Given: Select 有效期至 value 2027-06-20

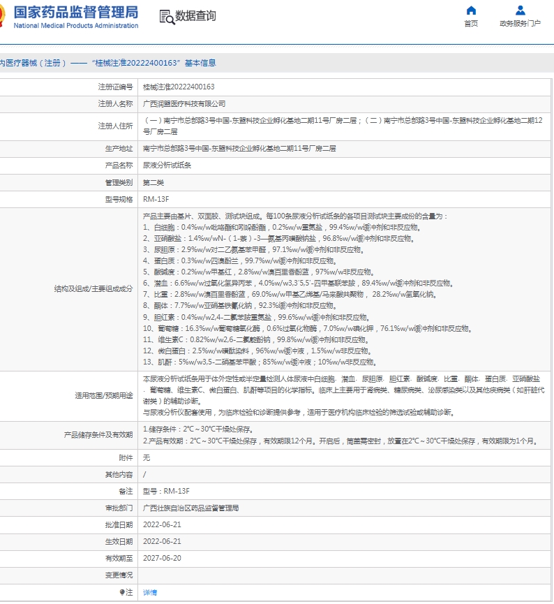Looking at the screenshot, I should 162,558.
